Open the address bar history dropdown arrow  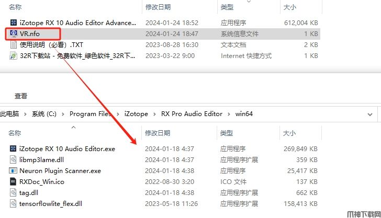point(370,114)
